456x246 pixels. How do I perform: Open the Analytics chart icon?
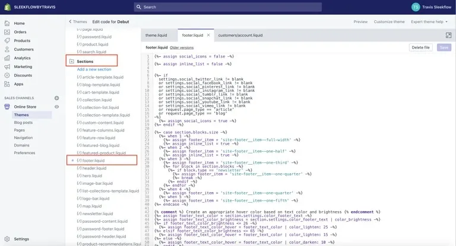[7, 58]
